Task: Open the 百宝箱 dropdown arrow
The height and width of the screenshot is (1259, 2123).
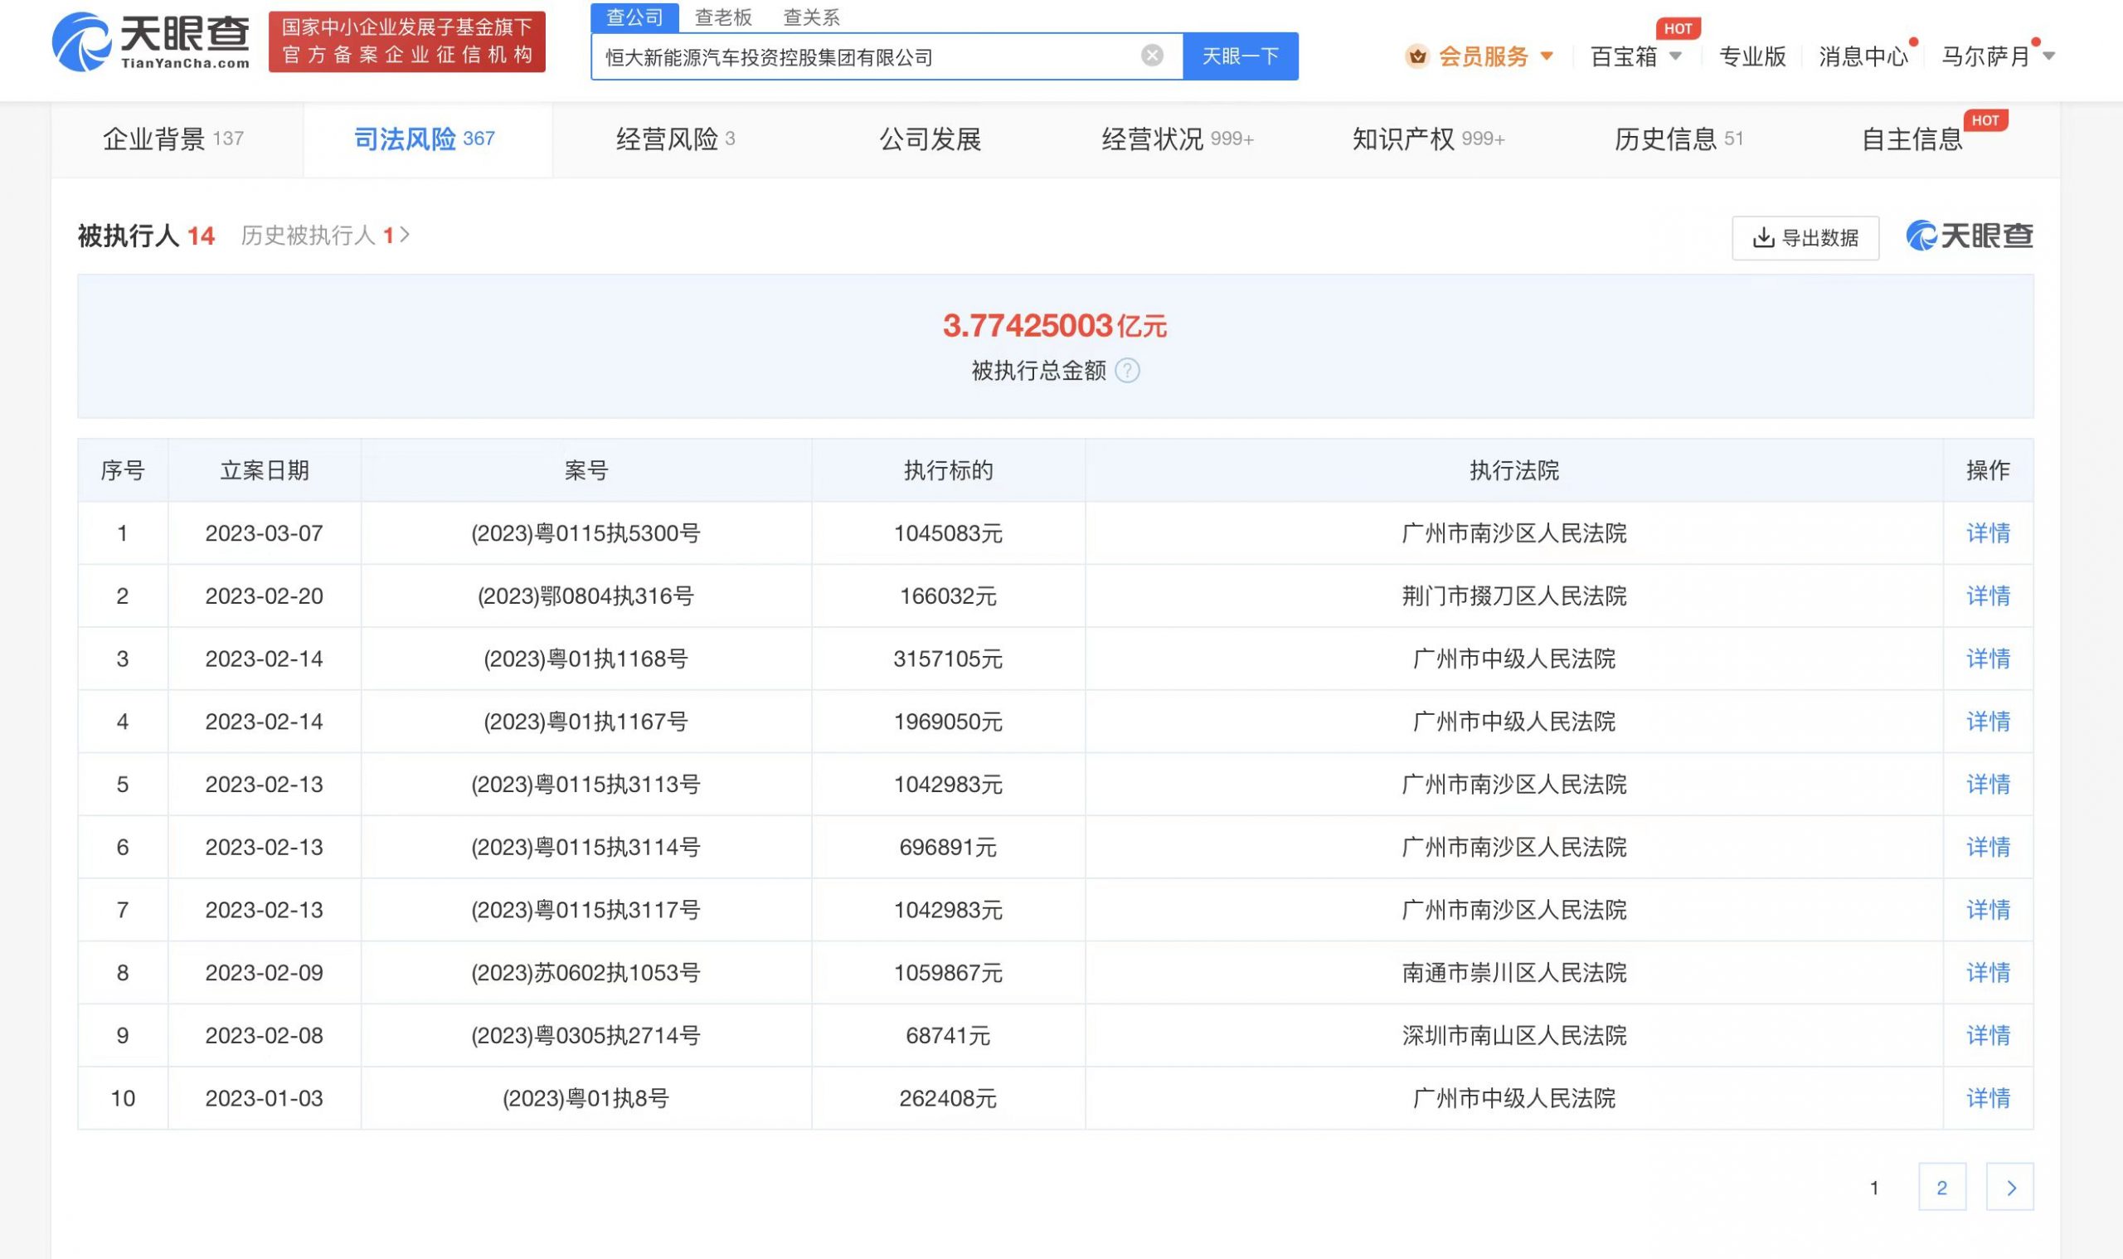Action: click(x=1675, y=57)
